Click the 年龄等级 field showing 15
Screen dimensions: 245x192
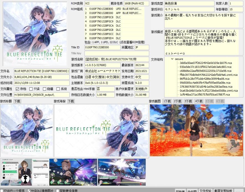click(x=236, y=9)
